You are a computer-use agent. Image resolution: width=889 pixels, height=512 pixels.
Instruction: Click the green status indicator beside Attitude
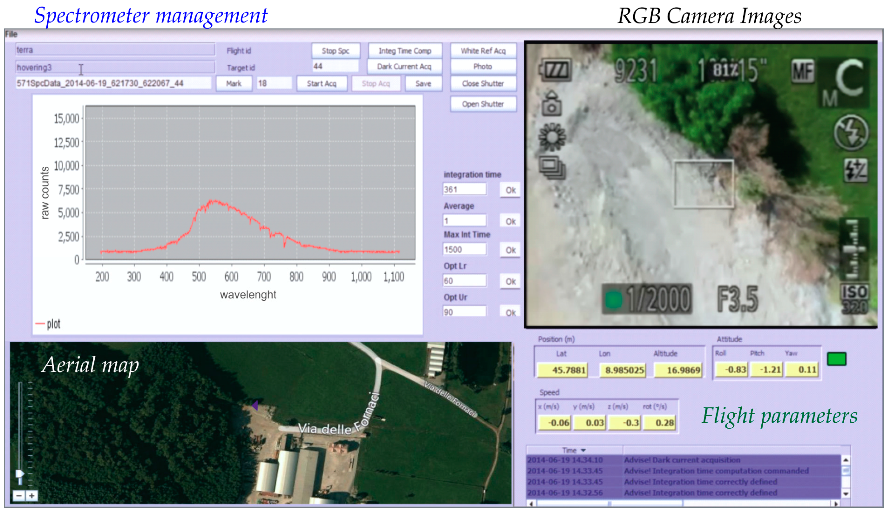click(836, 359)
